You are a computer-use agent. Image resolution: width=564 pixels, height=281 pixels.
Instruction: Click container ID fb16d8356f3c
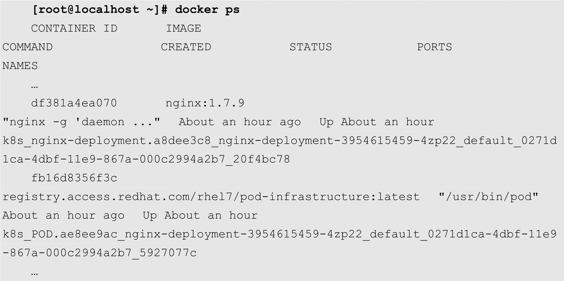[74, 178]
